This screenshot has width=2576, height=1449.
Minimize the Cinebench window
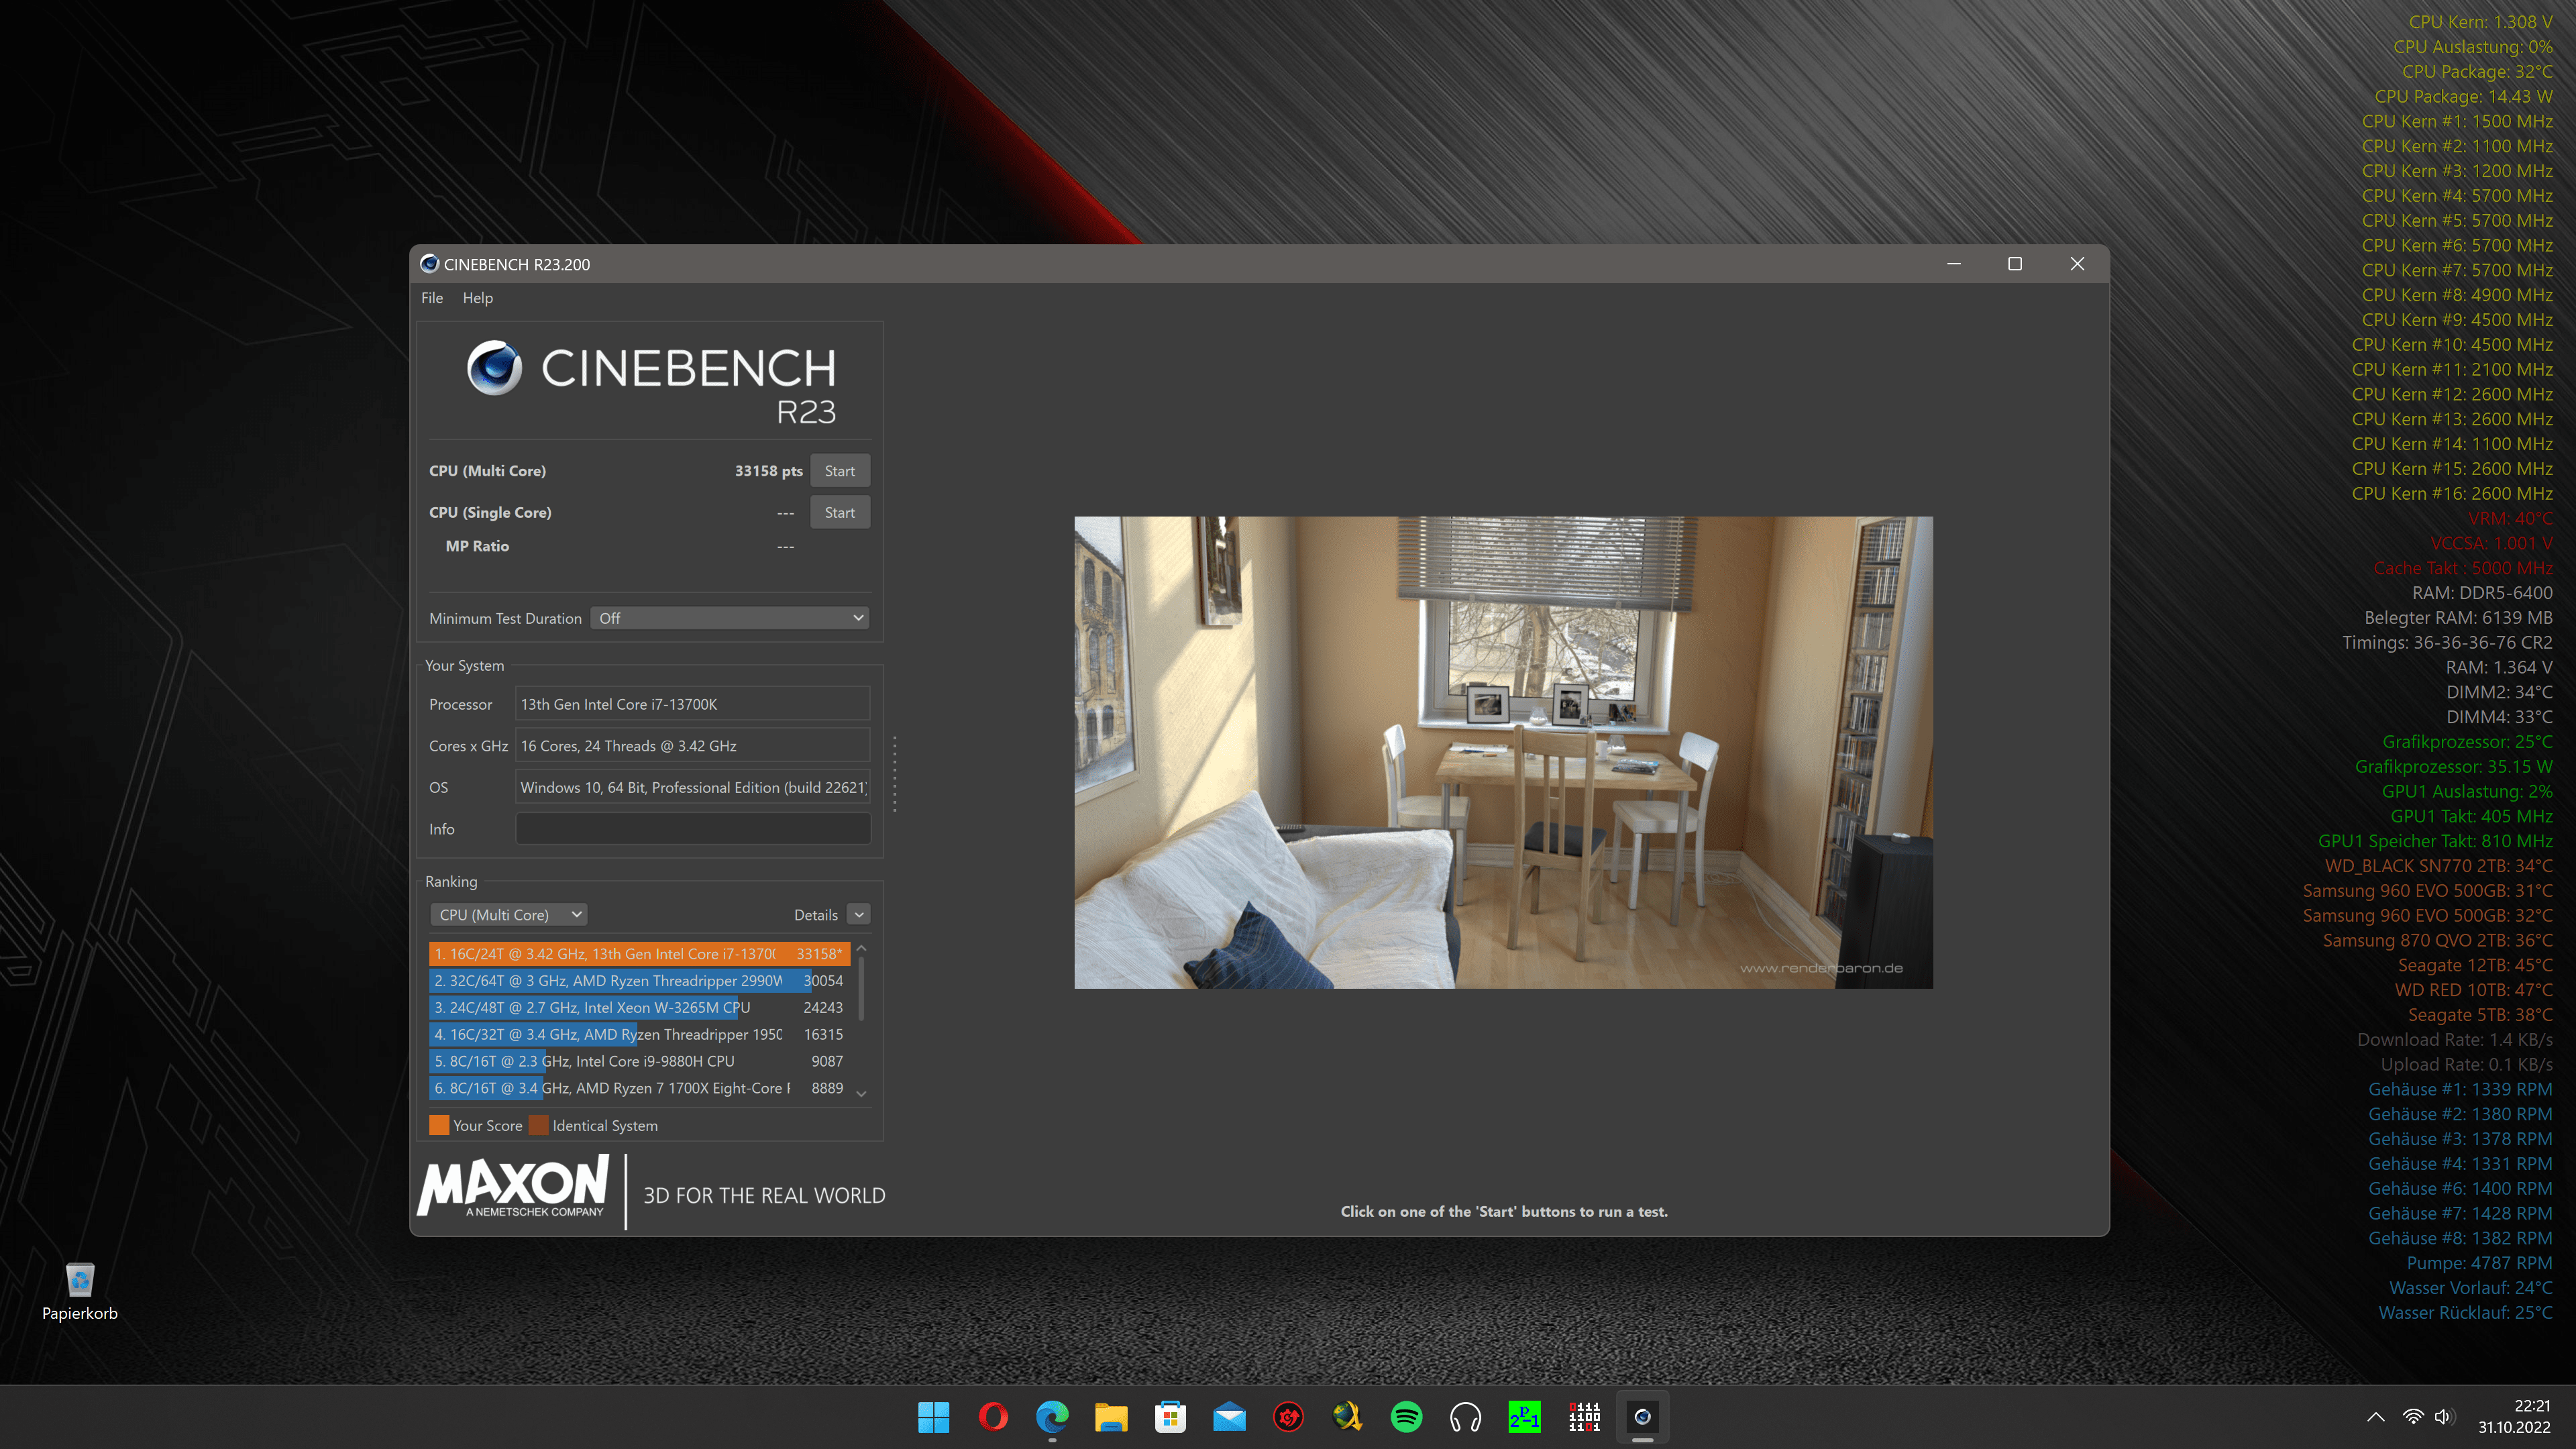(x=1954, y=264)
